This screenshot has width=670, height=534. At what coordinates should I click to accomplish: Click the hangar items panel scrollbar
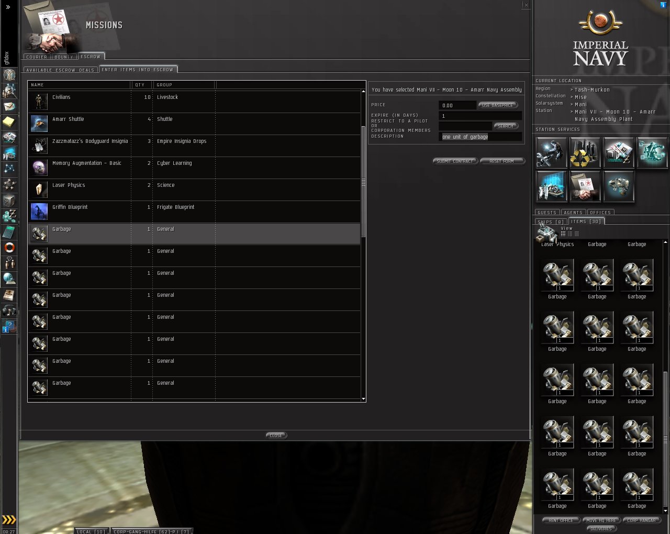pos(665,439)
